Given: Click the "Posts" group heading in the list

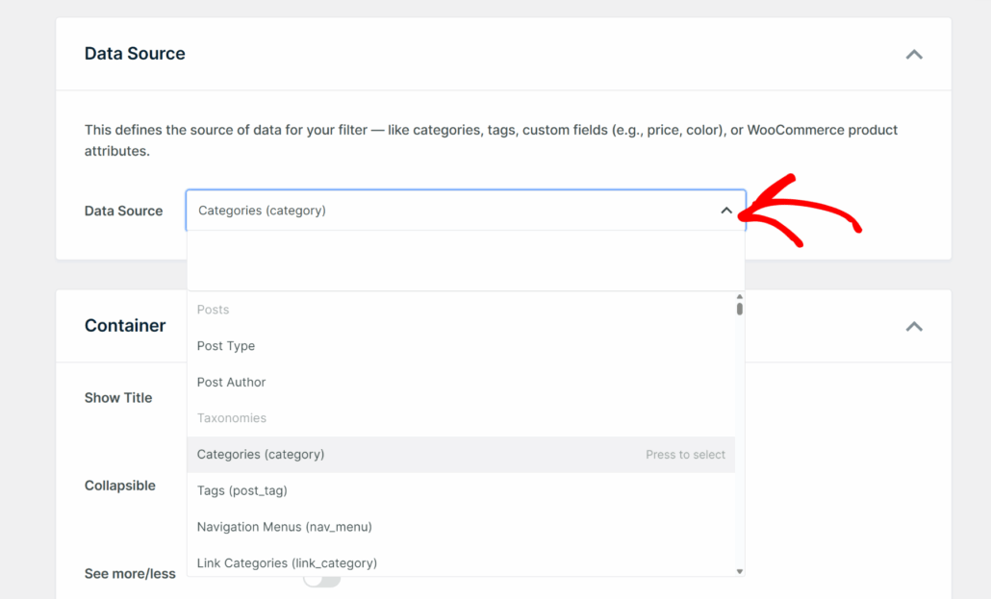Looking at the screenshot, I should click(213, 310).
